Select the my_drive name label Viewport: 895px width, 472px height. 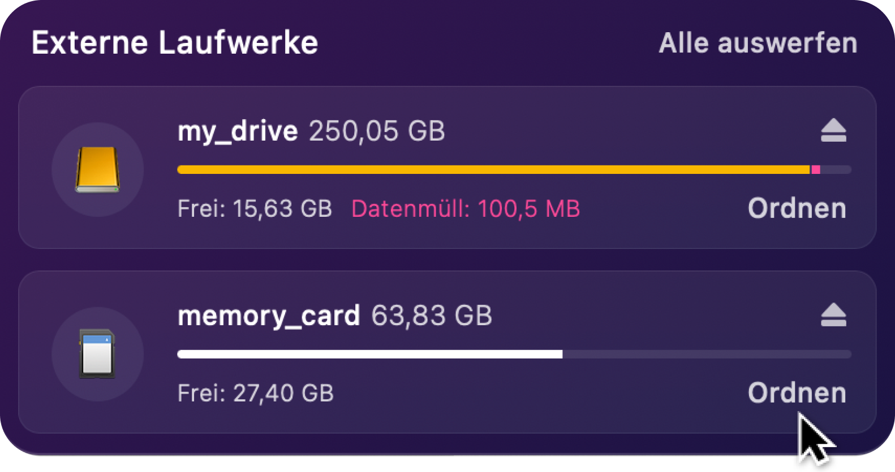point(238,132)
